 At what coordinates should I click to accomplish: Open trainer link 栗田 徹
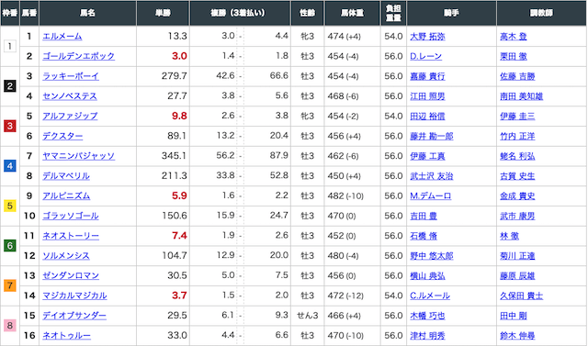tap(514, 56)
